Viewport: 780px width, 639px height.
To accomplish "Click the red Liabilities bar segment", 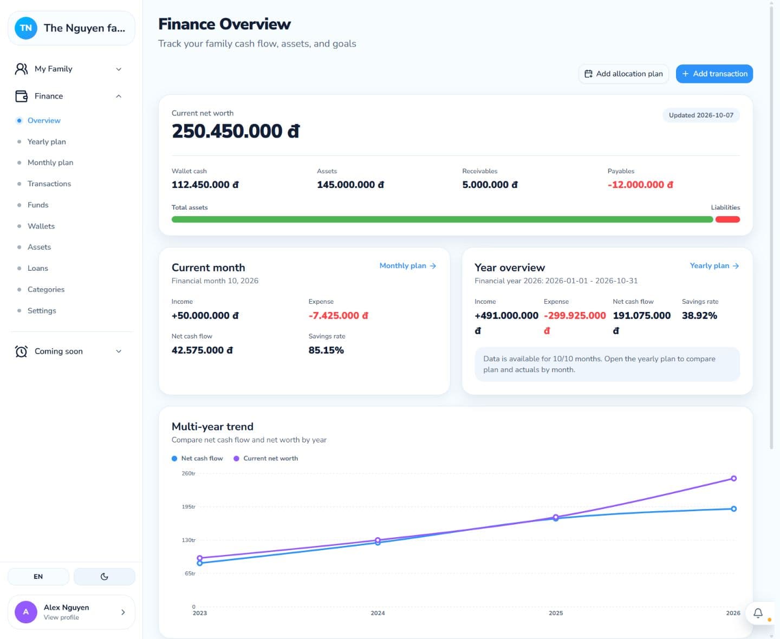I will pos(727,219).
